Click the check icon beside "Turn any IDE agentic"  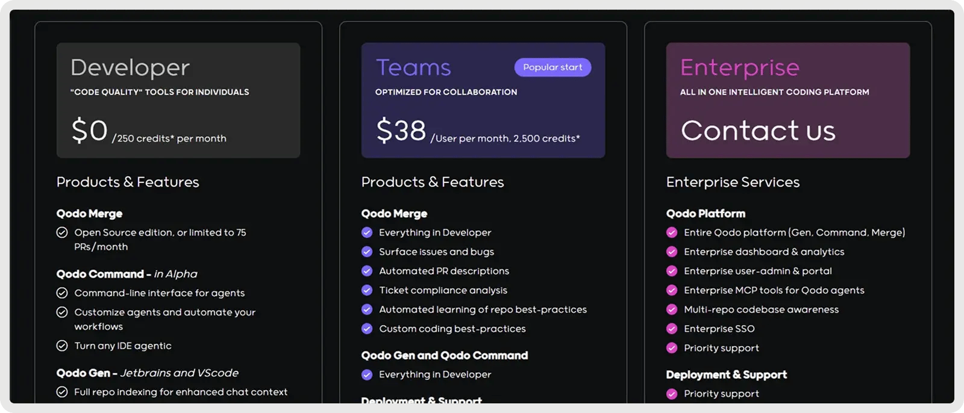point(61,346)
